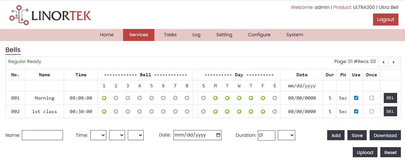Uncheck Use checkbox for Morning bell
The width and height of the screenshot is (405, 161).
356,98
